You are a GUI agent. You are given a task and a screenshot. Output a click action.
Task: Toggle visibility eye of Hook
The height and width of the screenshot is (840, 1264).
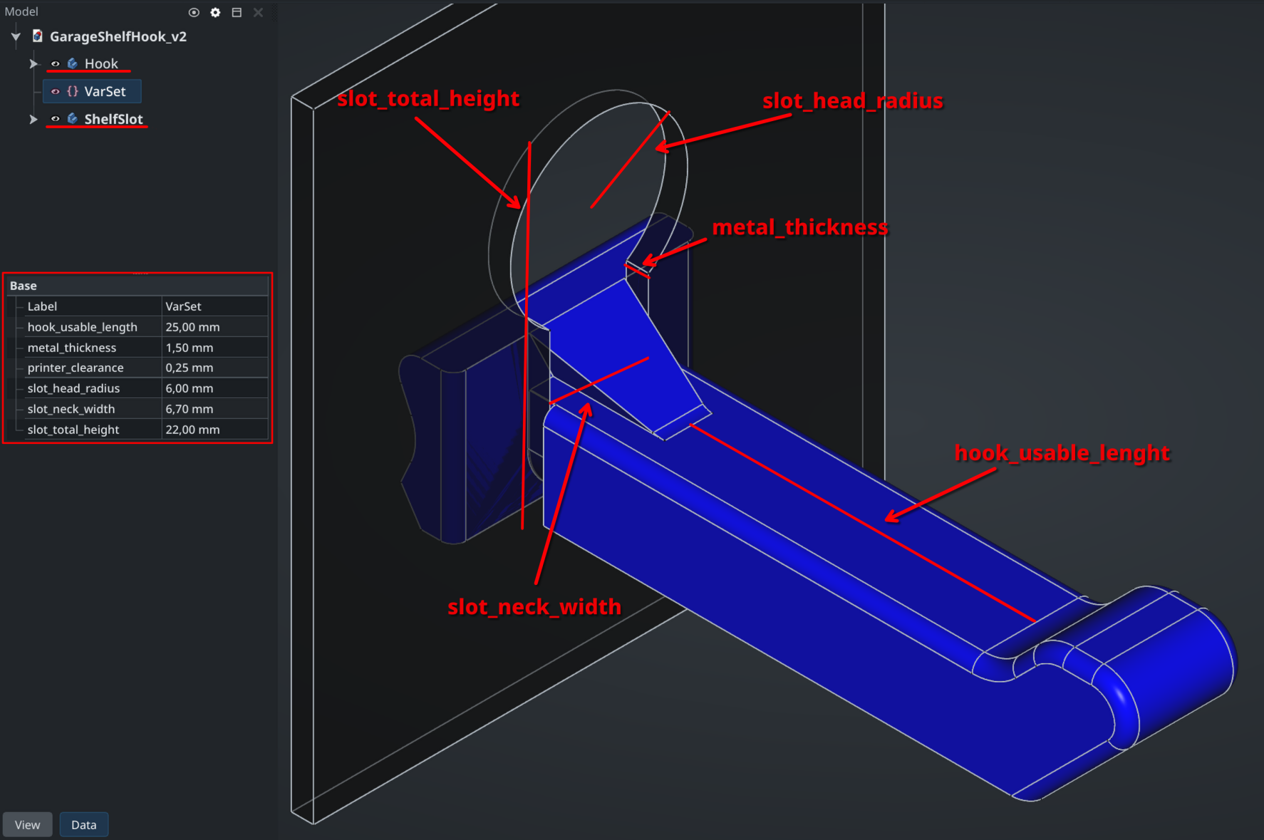click(55, 64)
